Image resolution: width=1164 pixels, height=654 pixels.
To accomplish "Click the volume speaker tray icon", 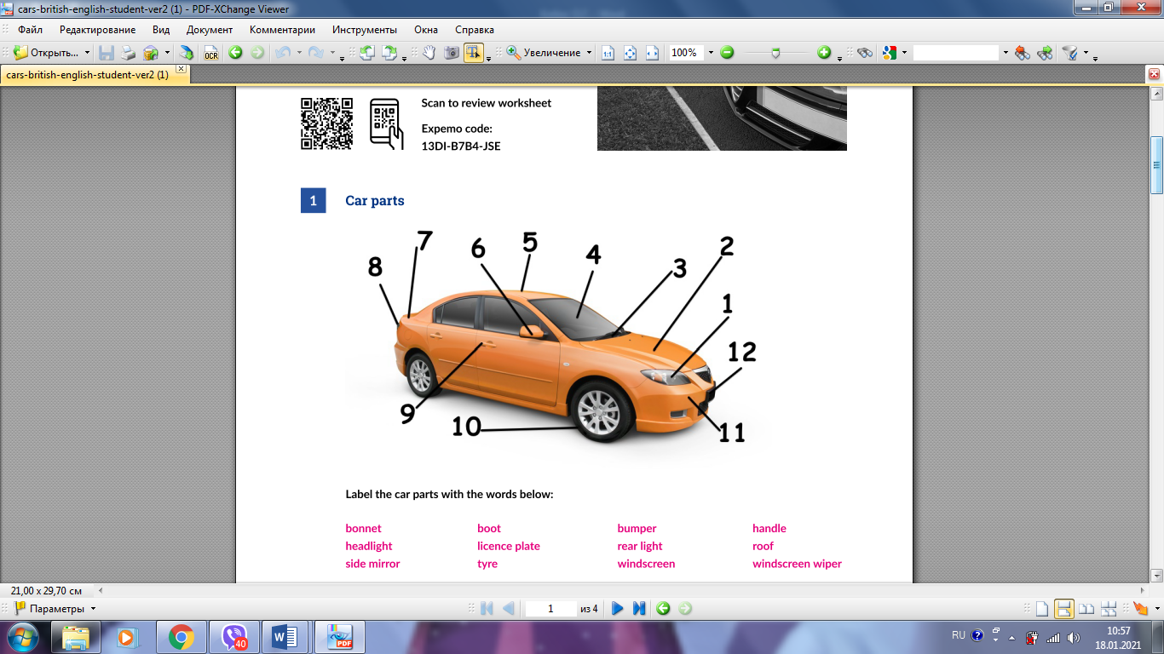I will [x=1072, y=637].
